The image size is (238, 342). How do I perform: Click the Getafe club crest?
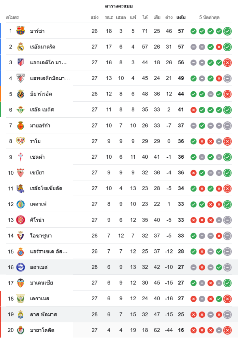[21, 204]
